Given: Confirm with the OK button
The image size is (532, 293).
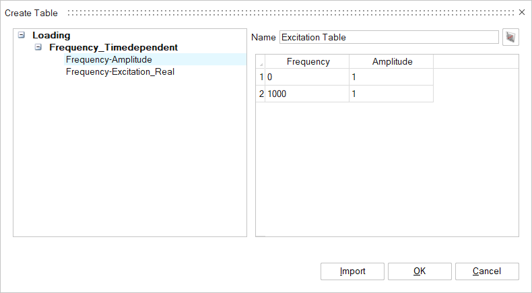Looking at the screenshot, I should point(419,271).
